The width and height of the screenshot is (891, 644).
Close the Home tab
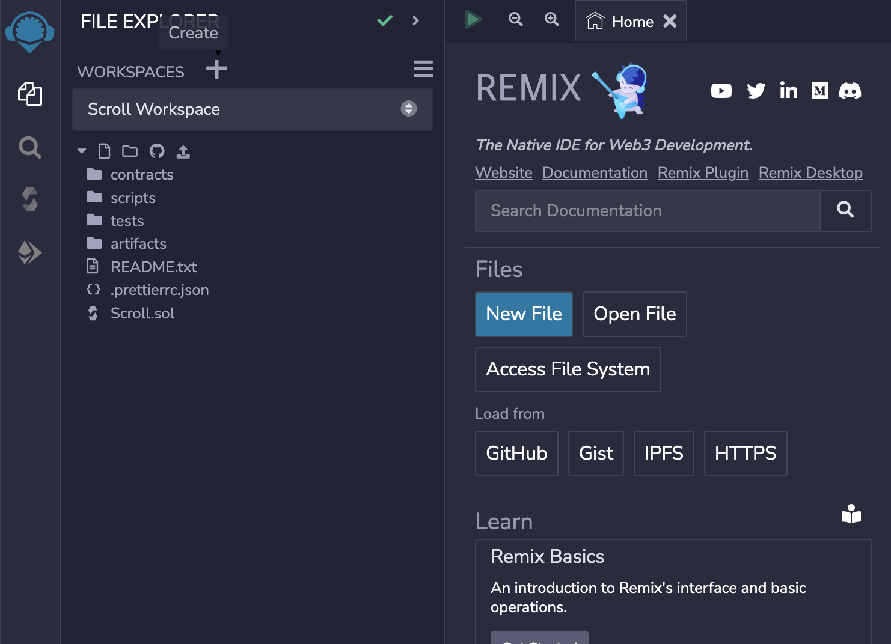670,22
